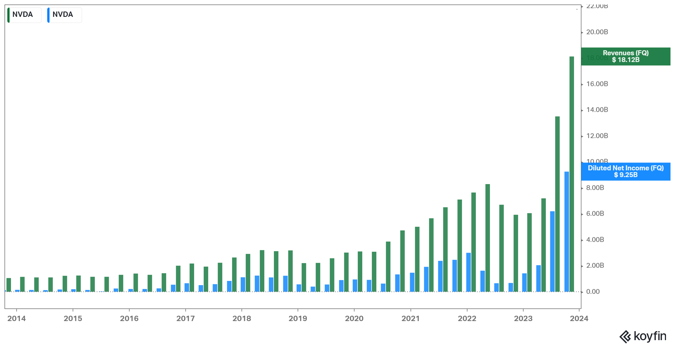Click the 6.00B y-axis tick label

pyautogui.click(x=595, y=214)
